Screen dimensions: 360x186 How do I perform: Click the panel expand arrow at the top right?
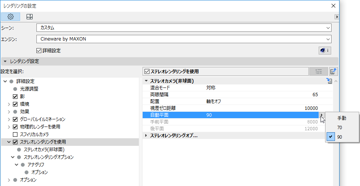click(x=337, y=17)
